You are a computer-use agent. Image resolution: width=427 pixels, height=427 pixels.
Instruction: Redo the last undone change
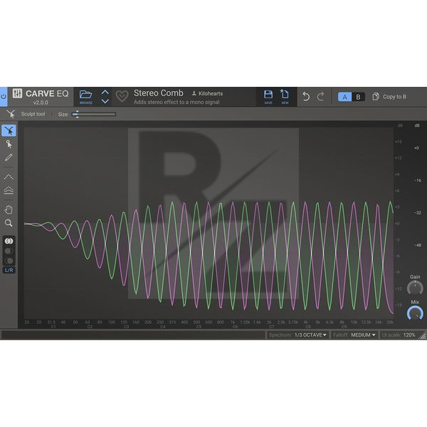coord(321,97)
